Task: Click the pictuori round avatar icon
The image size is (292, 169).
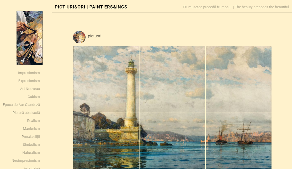Action: [x=79, y=37]
